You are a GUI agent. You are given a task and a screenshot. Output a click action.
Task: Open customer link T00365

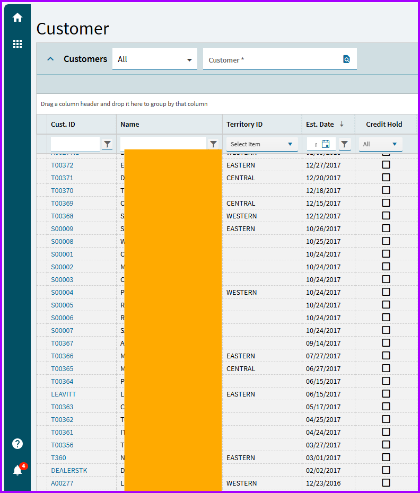point(62,369)
